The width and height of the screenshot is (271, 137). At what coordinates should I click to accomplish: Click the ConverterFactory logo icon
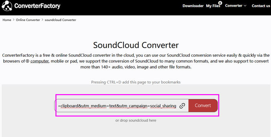click(x=7, y=6)
